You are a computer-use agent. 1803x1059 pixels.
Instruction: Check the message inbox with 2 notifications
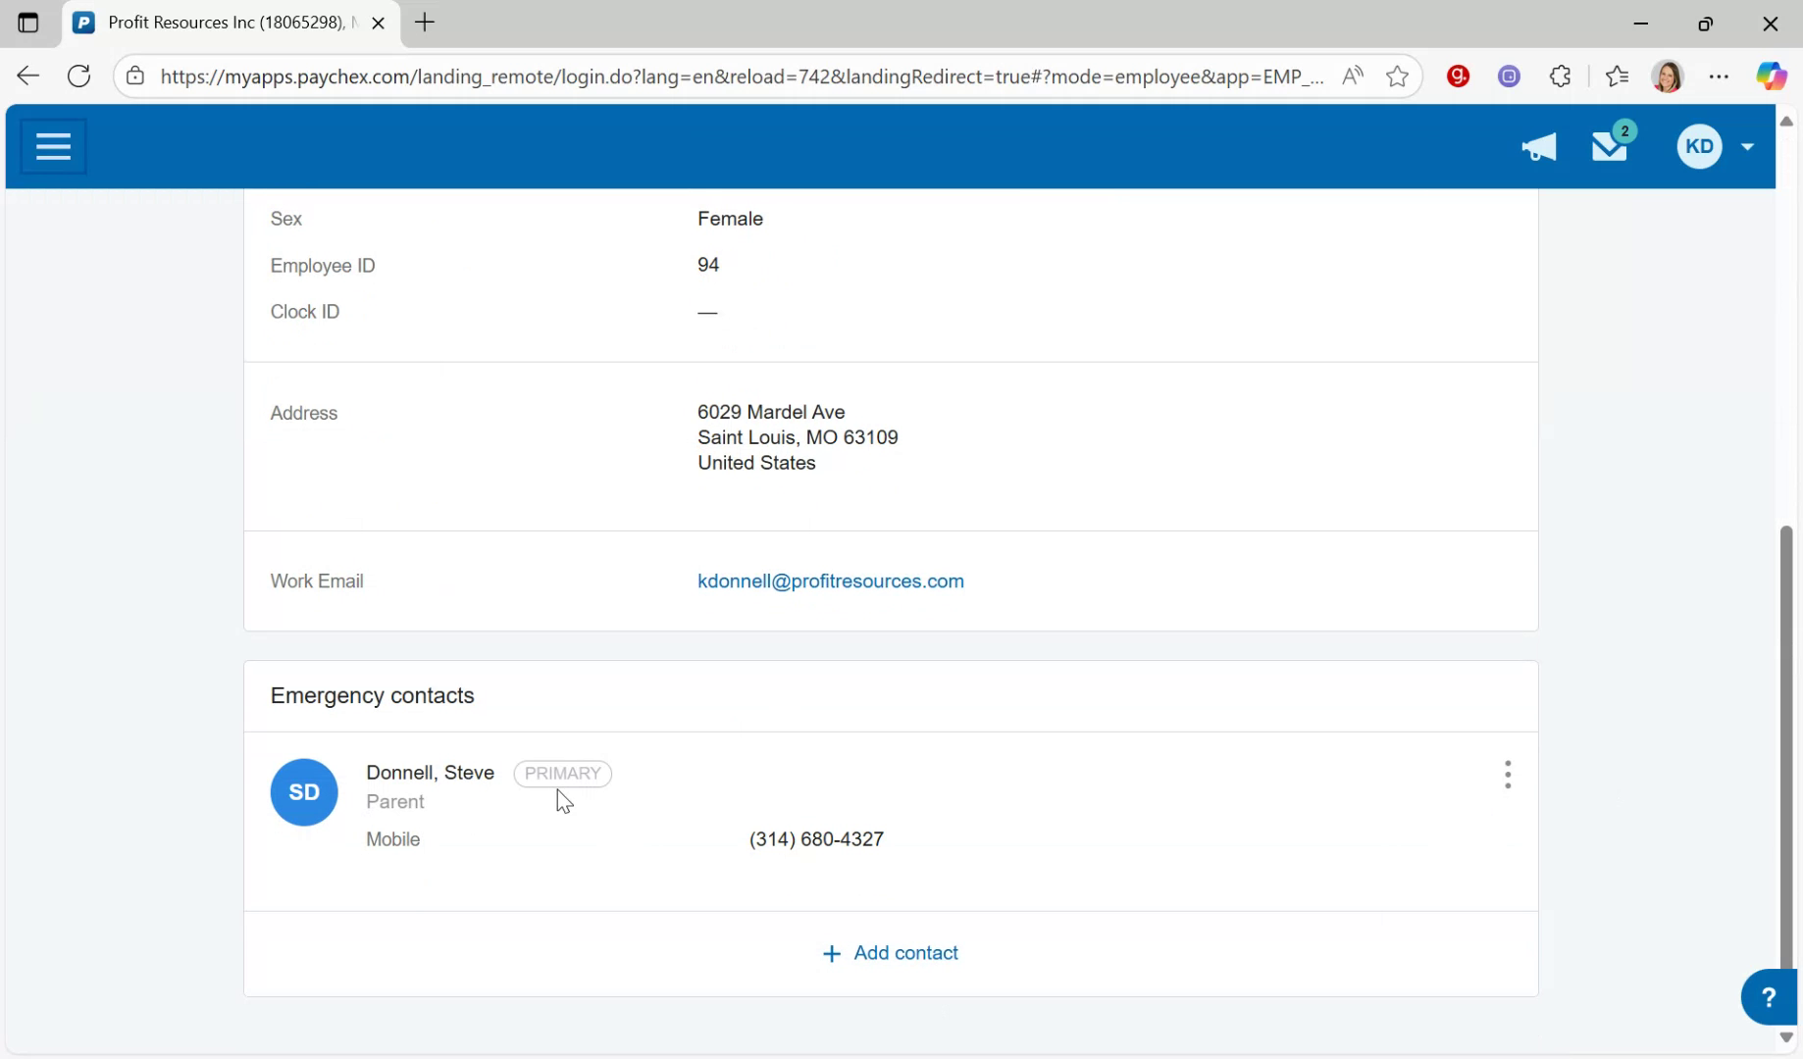pos(1610,147)
